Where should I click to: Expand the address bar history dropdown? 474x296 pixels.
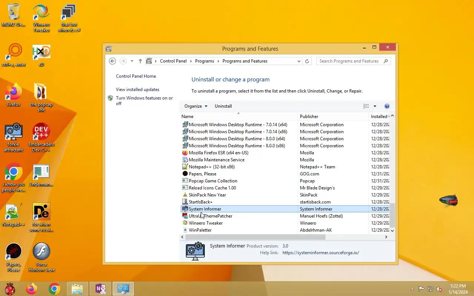[x=299, y=61]
